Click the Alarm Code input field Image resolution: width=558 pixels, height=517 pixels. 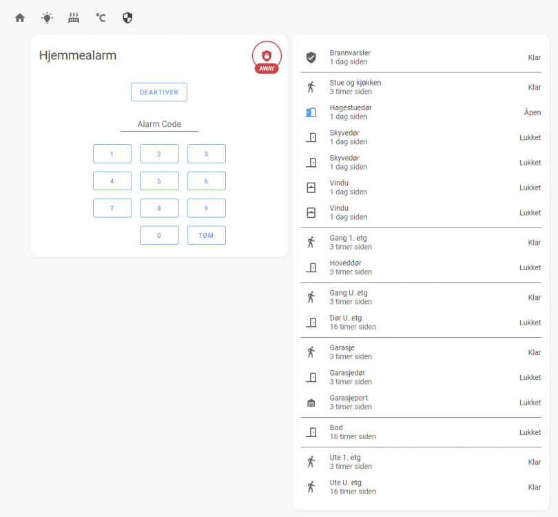[159, 124]
